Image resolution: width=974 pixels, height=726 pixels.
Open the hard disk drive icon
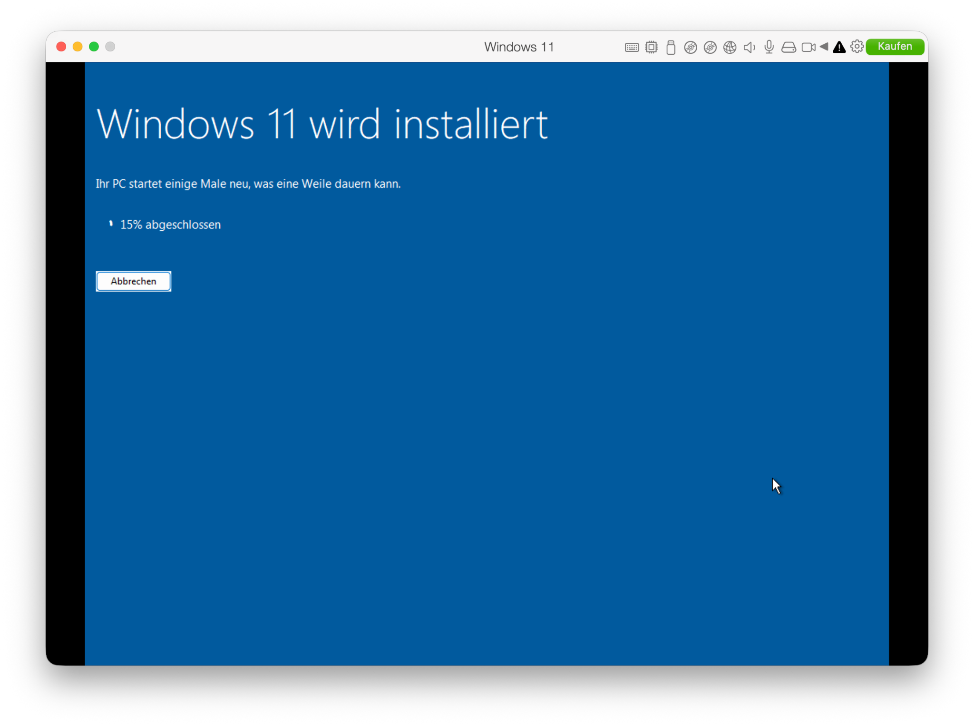point(789,47)
